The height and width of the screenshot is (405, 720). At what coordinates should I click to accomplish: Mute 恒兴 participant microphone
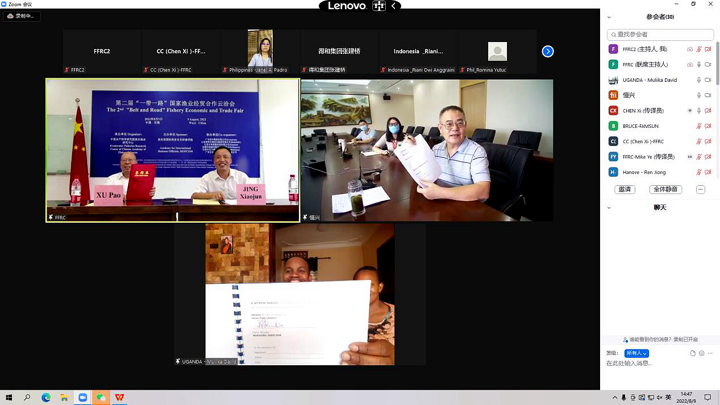pyautogui.click(x=699, y=95)
